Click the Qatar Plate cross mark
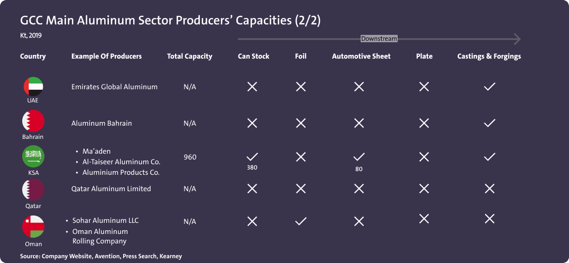569x263 pixels. (x=424, y=189)
